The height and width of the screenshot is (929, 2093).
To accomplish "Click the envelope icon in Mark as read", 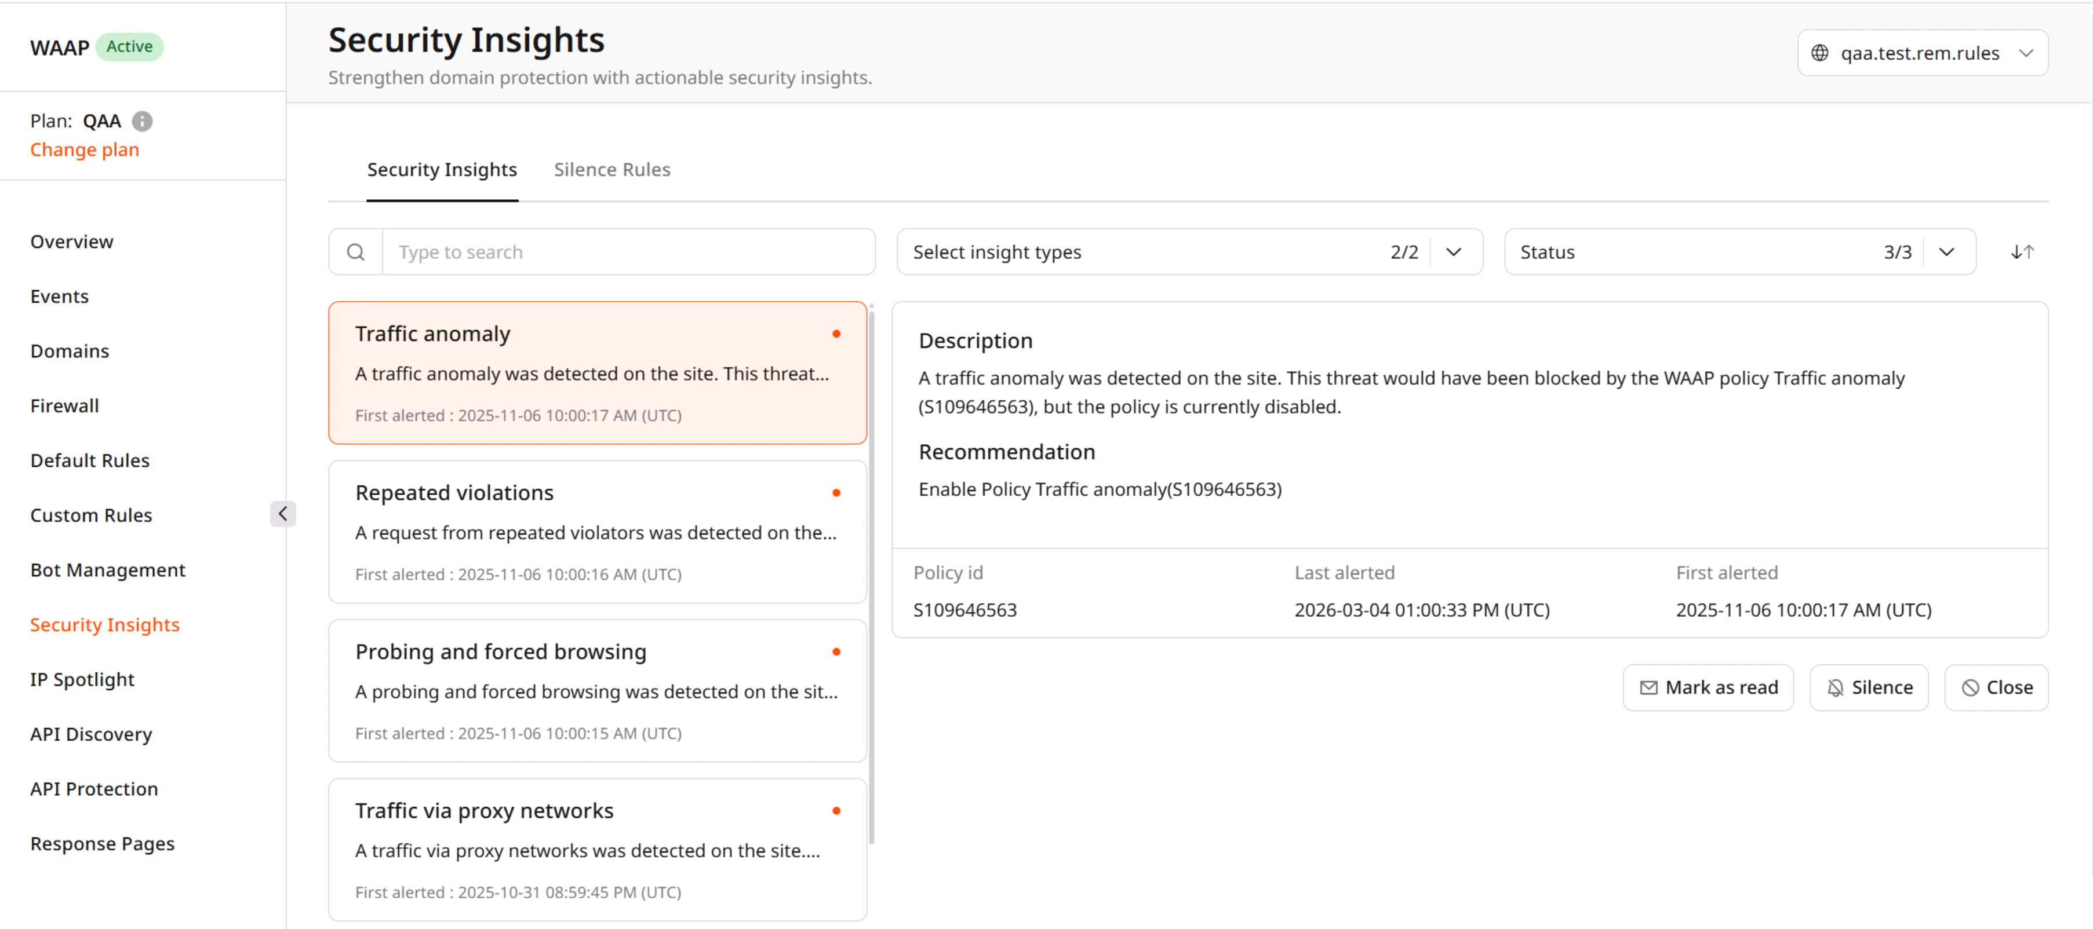I will [1648, 687].
